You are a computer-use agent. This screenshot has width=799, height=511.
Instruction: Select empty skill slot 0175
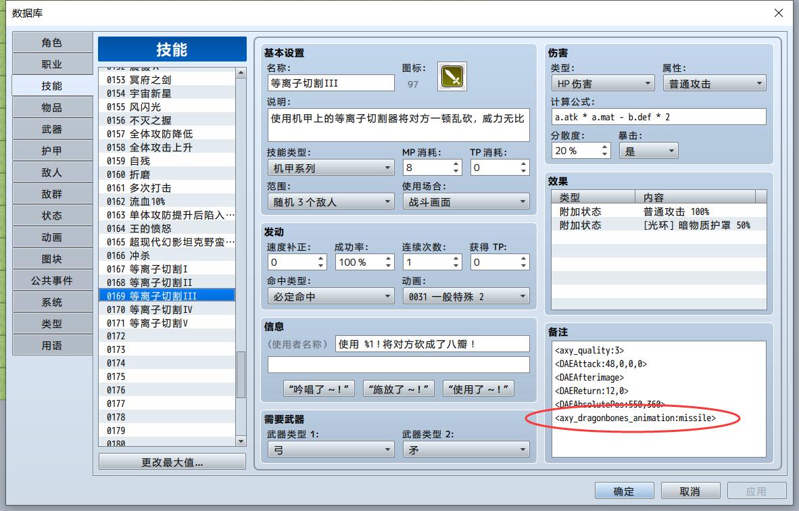(x=167, y=376)
